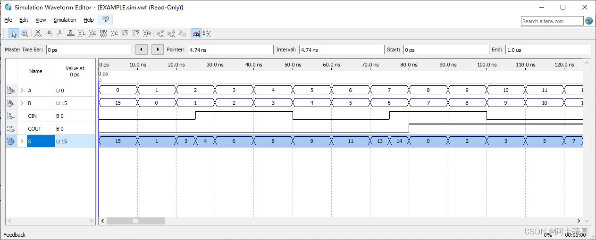Click Generate ModelSim Testbench icon
The image size is (596, 240).
[x=182, y=33]
